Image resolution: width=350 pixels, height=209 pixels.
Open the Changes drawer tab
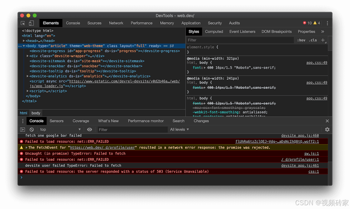click(201, 121)
